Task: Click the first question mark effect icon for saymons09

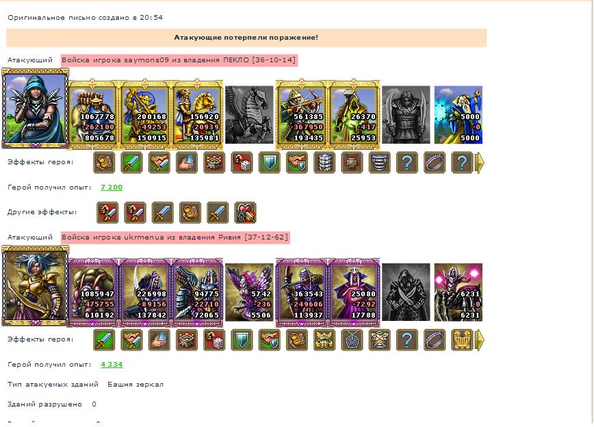Action: 407,163
